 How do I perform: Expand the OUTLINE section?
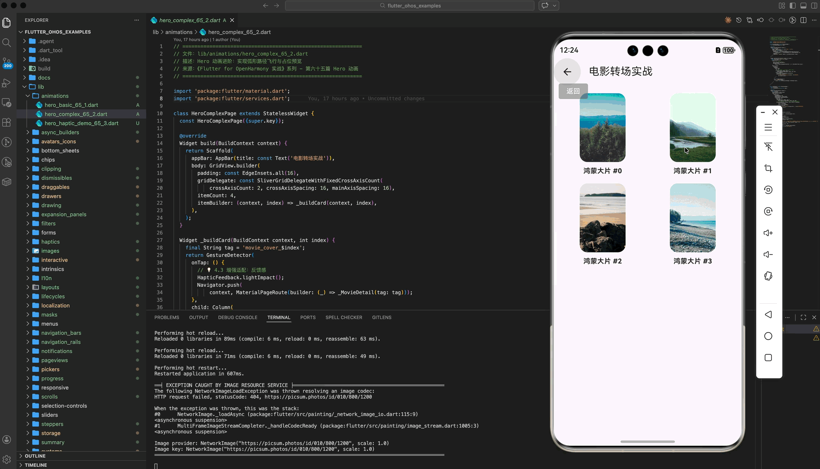pyautogui.click(x=35, y=456)
